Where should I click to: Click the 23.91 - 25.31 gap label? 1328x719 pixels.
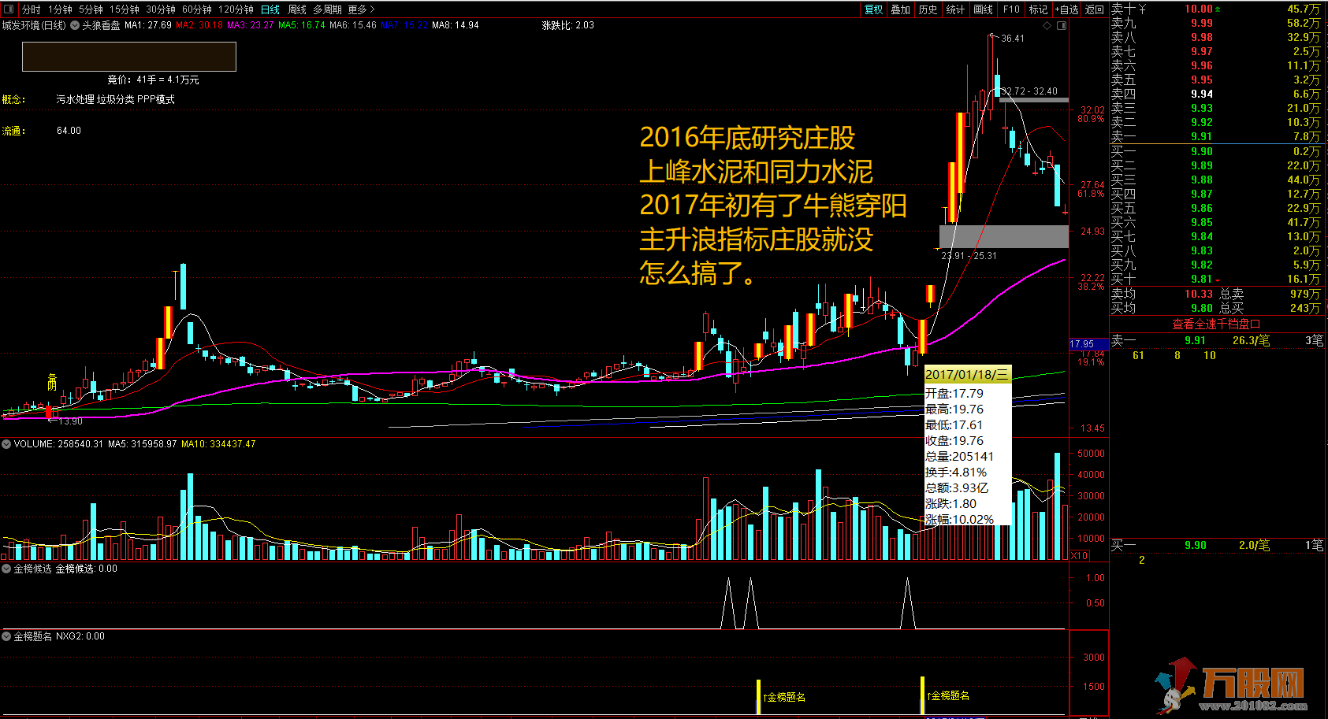969,256
